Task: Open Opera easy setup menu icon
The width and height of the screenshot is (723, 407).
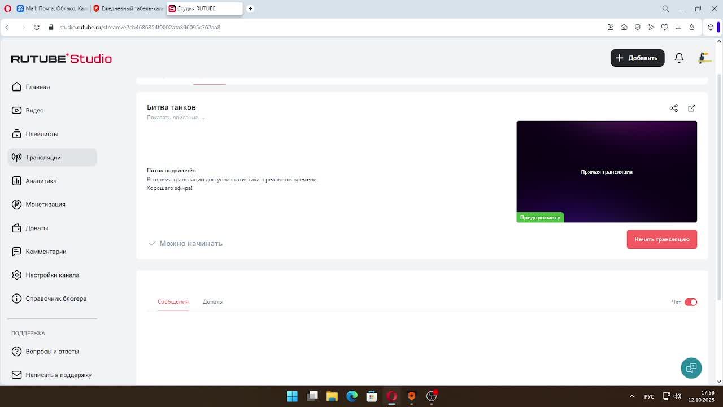Action: pos(678,27)
